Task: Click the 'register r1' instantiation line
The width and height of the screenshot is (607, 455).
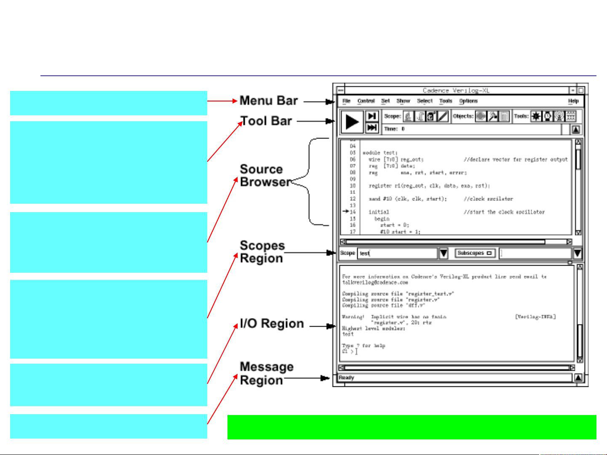Action: [x=429, y=186]
